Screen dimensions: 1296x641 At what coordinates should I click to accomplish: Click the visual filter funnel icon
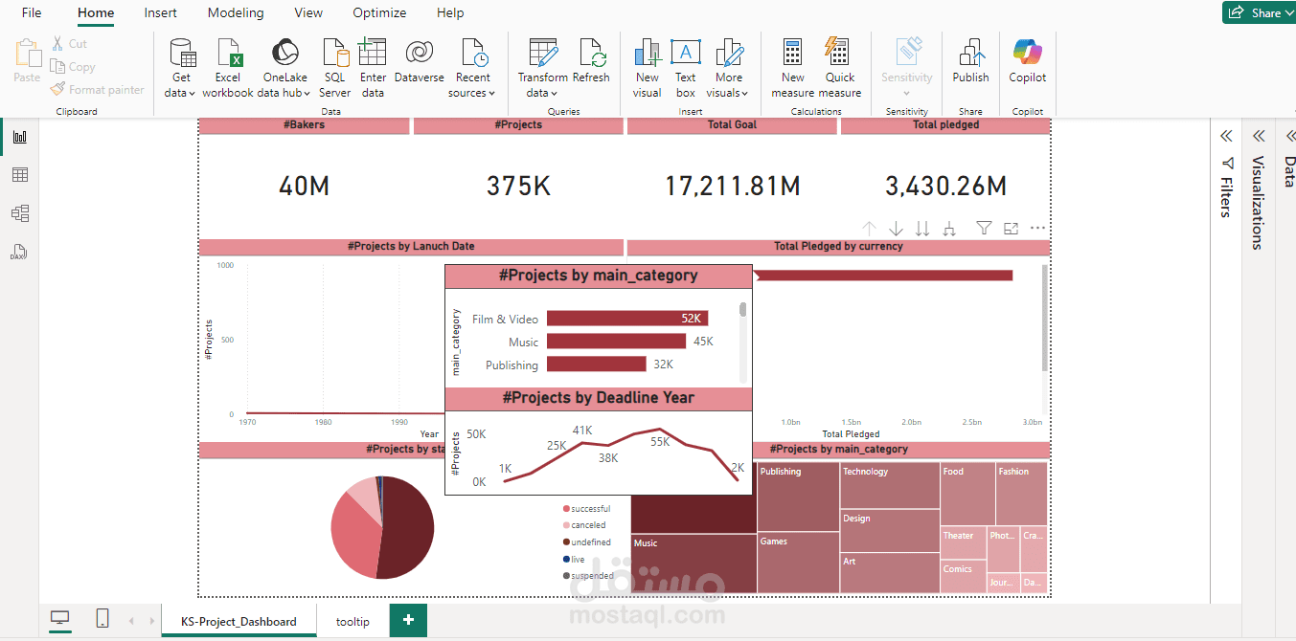tap(984, 228)
